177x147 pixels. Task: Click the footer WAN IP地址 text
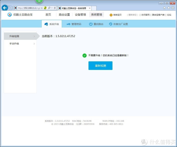(113, 121)
